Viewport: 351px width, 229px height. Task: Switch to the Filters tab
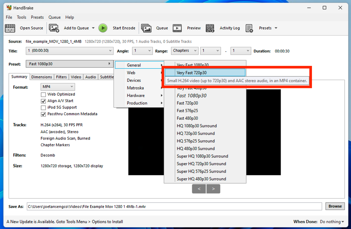point(61,77)
